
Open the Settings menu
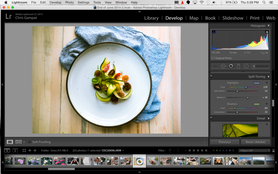point(83,2)
